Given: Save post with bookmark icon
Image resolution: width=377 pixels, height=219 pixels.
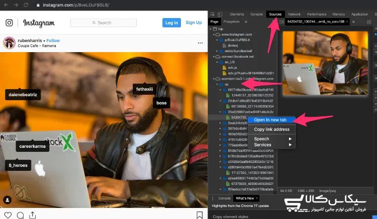Looking at the screenshot, I should pyautogui.click(x=200, y=215).
